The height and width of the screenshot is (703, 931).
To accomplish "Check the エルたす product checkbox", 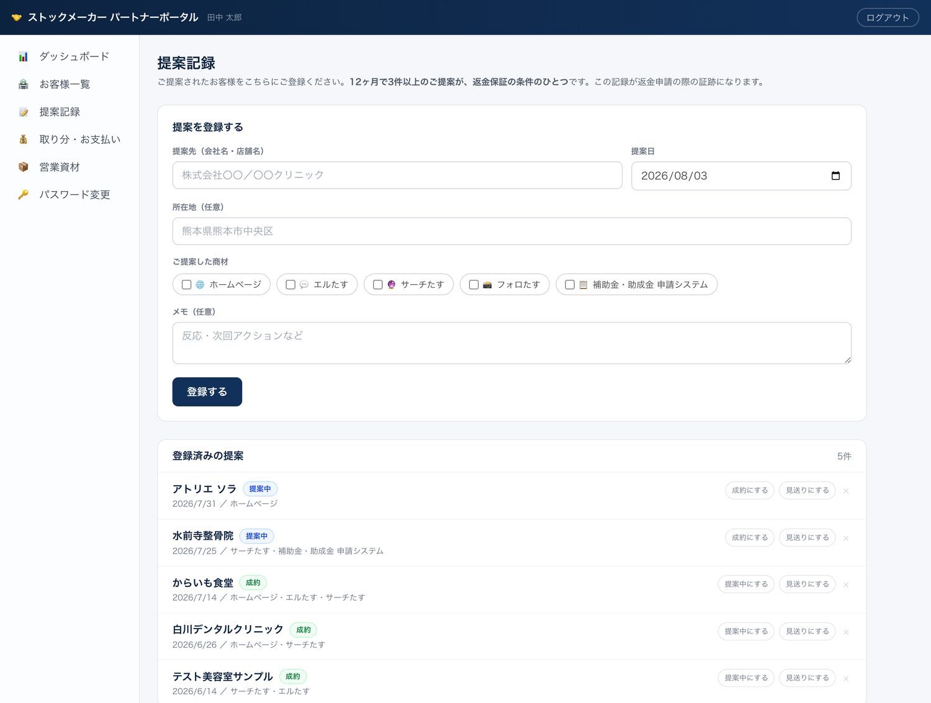I will [x=290, y=285].
